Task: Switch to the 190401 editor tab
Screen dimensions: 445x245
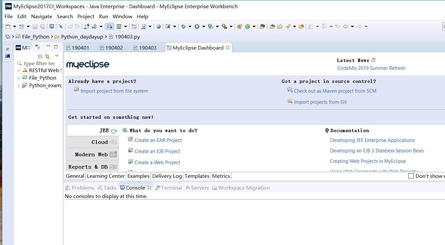Action: [77, 48]
